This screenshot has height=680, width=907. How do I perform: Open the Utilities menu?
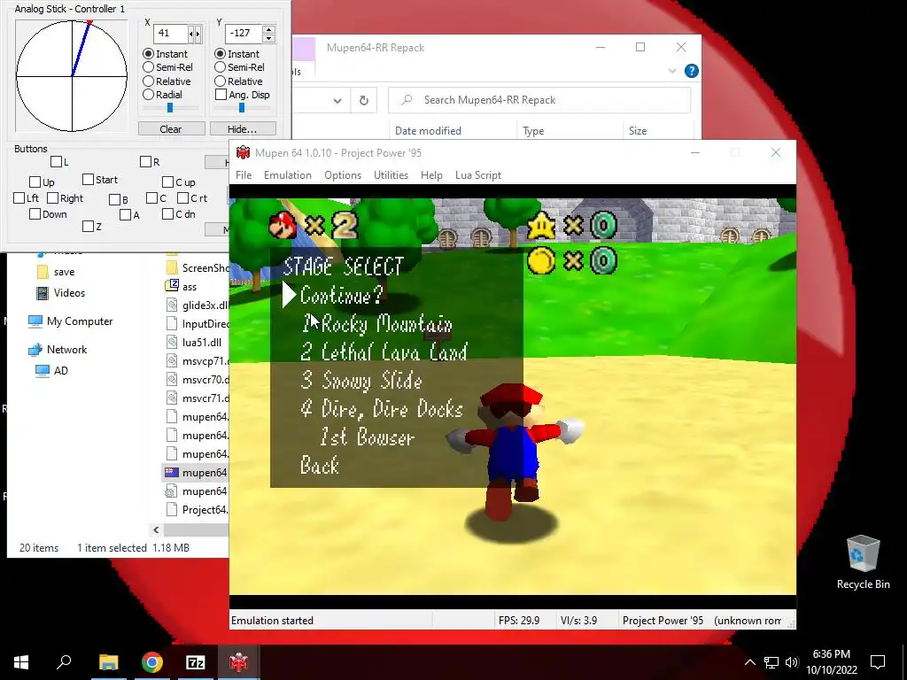(391, 175)
